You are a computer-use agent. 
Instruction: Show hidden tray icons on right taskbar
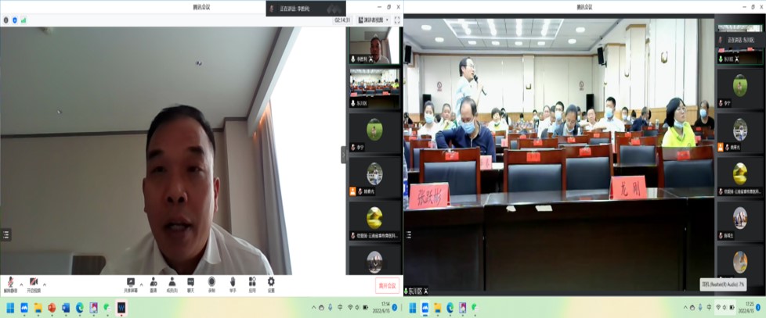click(x=685, y=308)
